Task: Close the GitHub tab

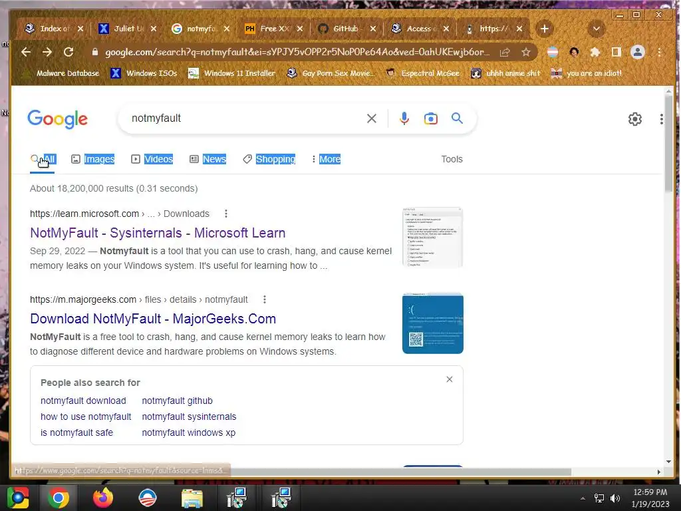Action: 373,29
